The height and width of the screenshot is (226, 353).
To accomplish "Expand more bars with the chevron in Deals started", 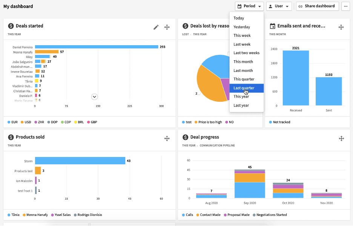I will click(94, 97).
